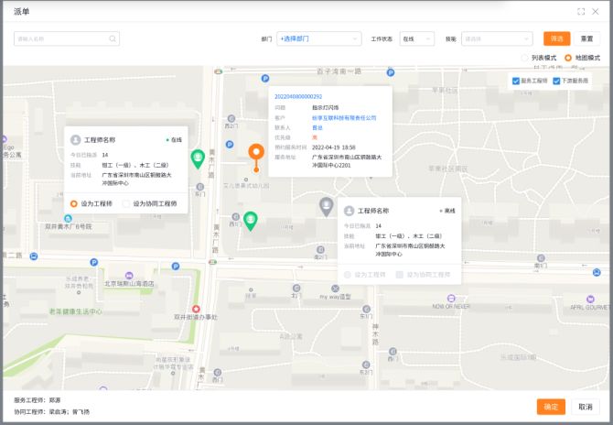Select the 设为工程师 radio button
The height and width of the screenshot is (425, 613).
pyautogui.click(x=74, y=203)
